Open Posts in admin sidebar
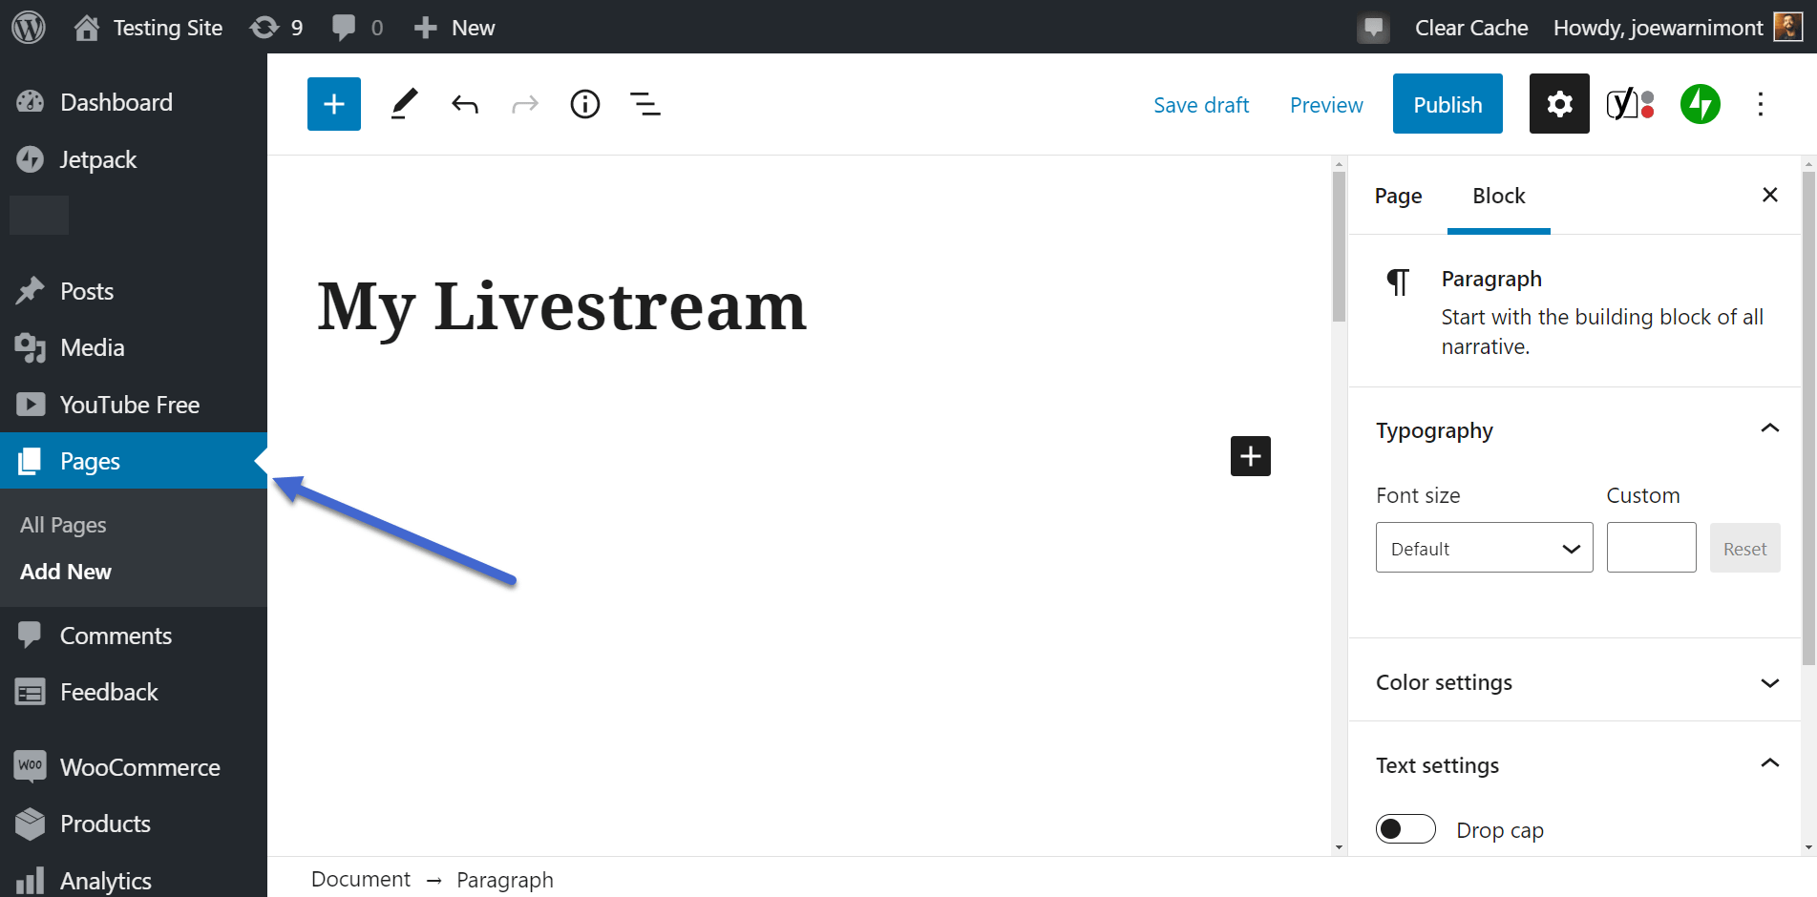 (x=134, y=291)
